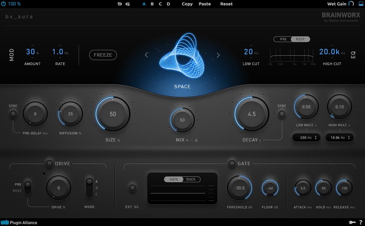Screen dimensions: 365x226
Task: Enable the GATE section power button
Action: (x=232, y=163)
